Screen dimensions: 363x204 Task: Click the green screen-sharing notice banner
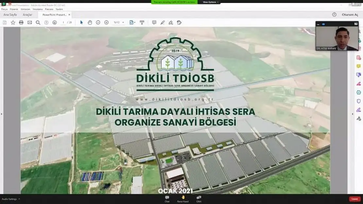tap(174, 2)
